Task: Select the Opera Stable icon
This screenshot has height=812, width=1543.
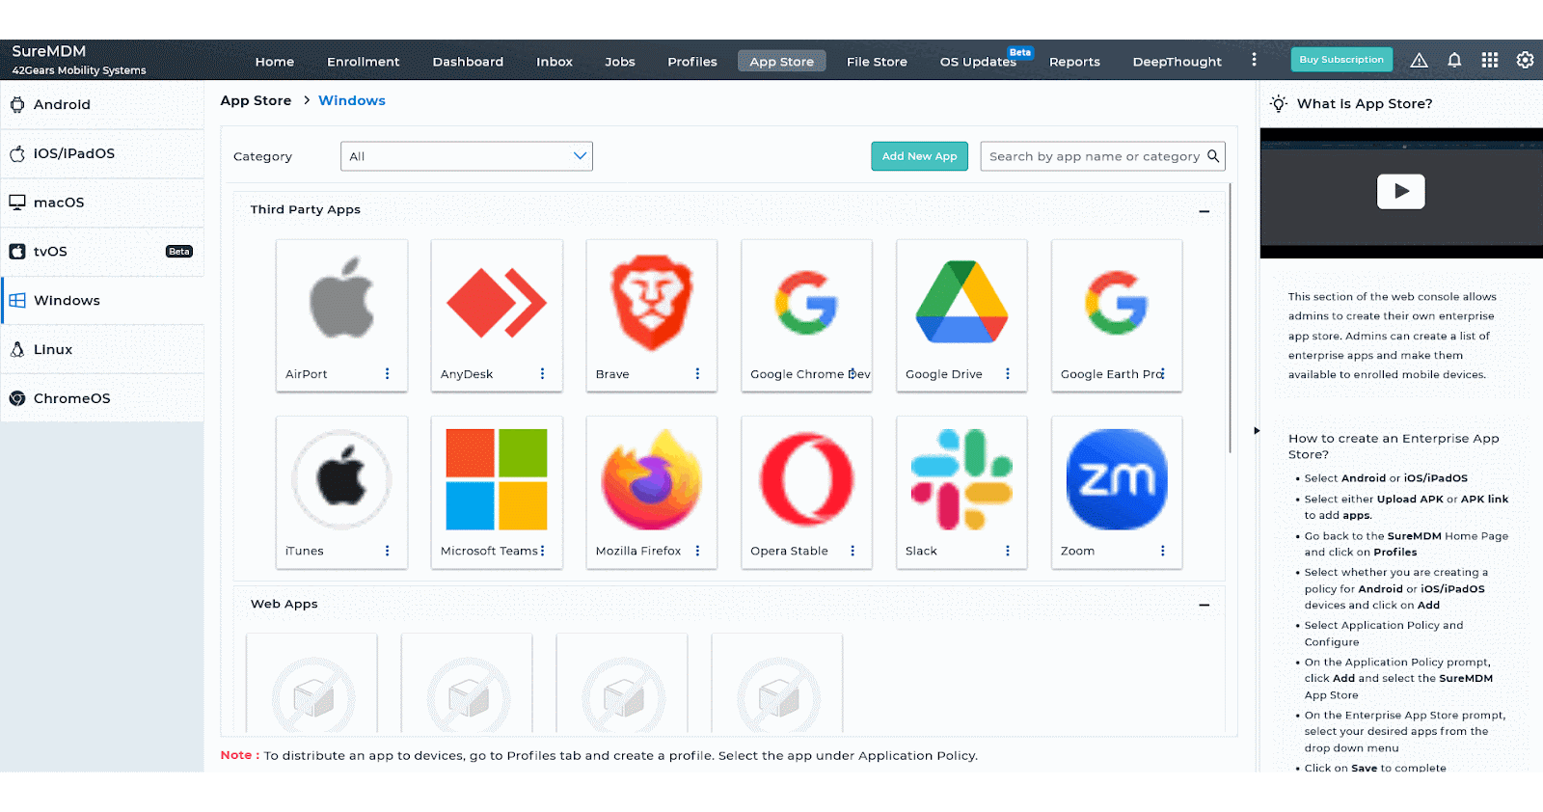Action: pyautogui.click(x=806, y=479)
